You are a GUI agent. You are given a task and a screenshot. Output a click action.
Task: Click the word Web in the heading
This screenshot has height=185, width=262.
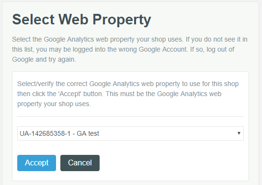coord(73,19)
